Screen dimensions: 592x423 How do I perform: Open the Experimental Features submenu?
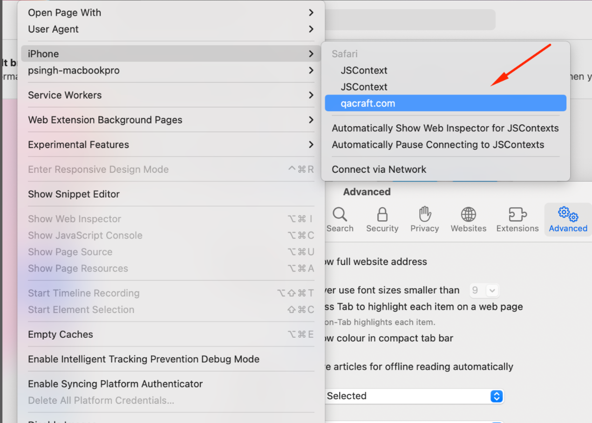[x=171, y=144]
